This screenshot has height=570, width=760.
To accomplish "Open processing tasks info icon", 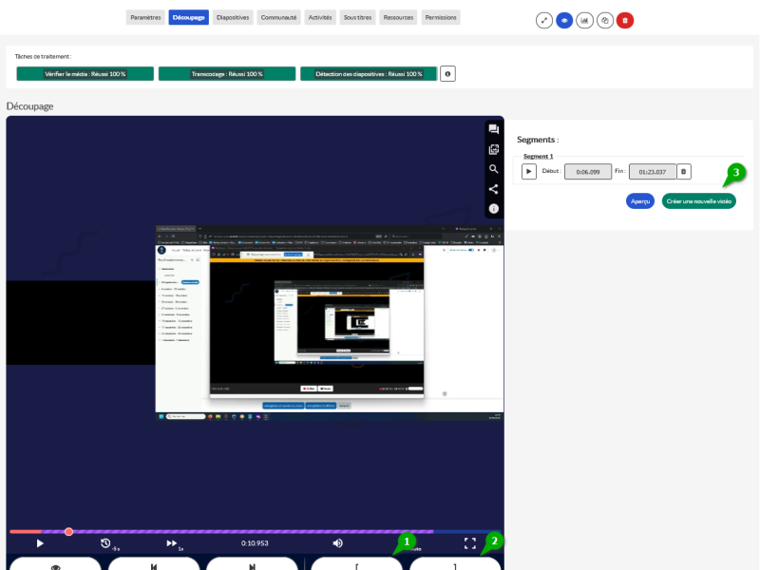I will pos(447,74).
